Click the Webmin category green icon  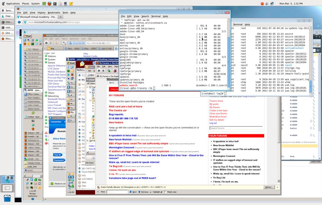pos(46,56)
